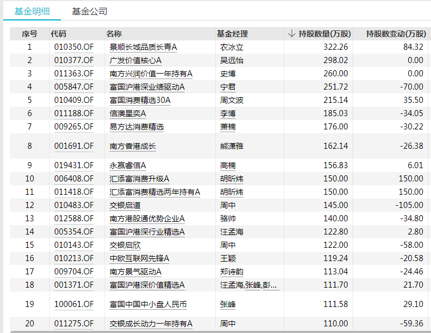Select holdings value 298.02
Image resolution: width=431 pixels, height=333 pixels.
pyautogui.click(x=336, y=60)
